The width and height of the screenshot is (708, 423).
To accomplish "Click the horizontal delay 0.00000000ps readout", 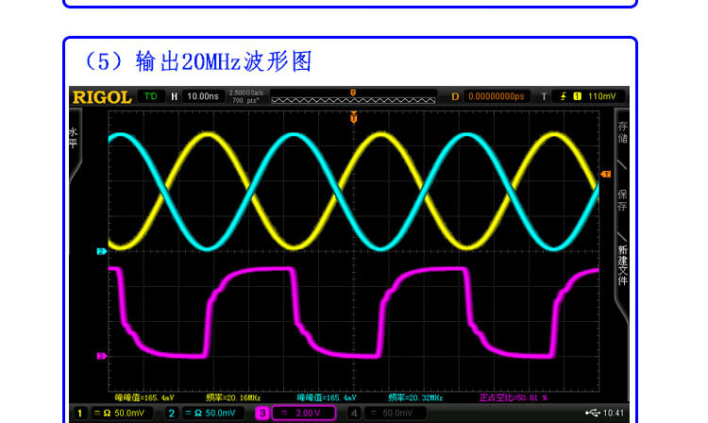I will 497,96.
